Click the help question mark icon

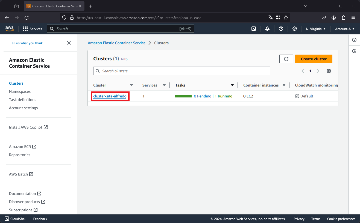[x=281, y=29]
